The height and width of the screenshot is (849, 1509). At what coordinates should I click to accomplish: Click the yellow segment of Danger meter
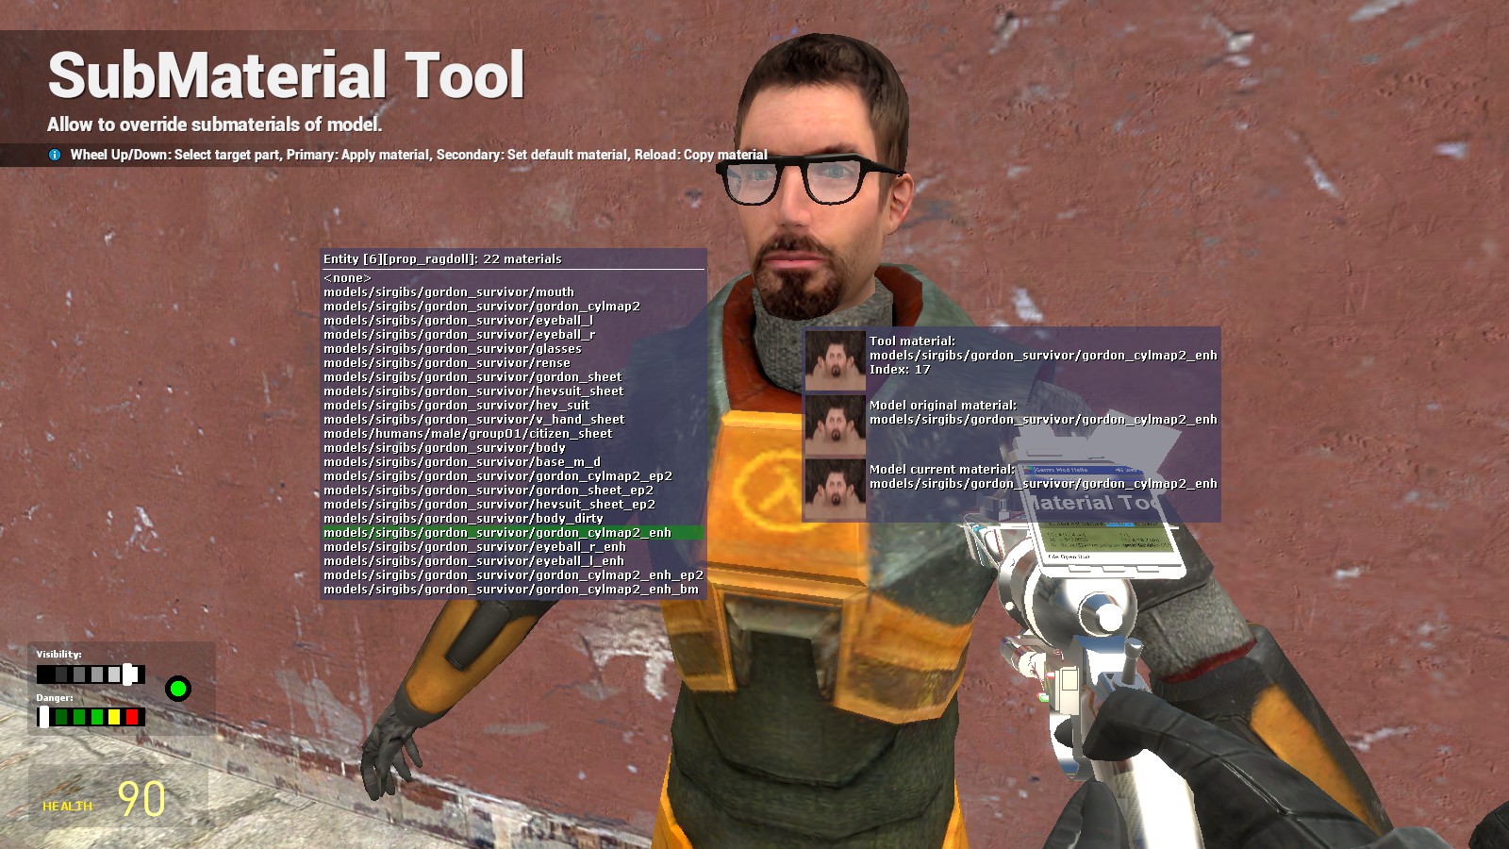click(114, 717)
